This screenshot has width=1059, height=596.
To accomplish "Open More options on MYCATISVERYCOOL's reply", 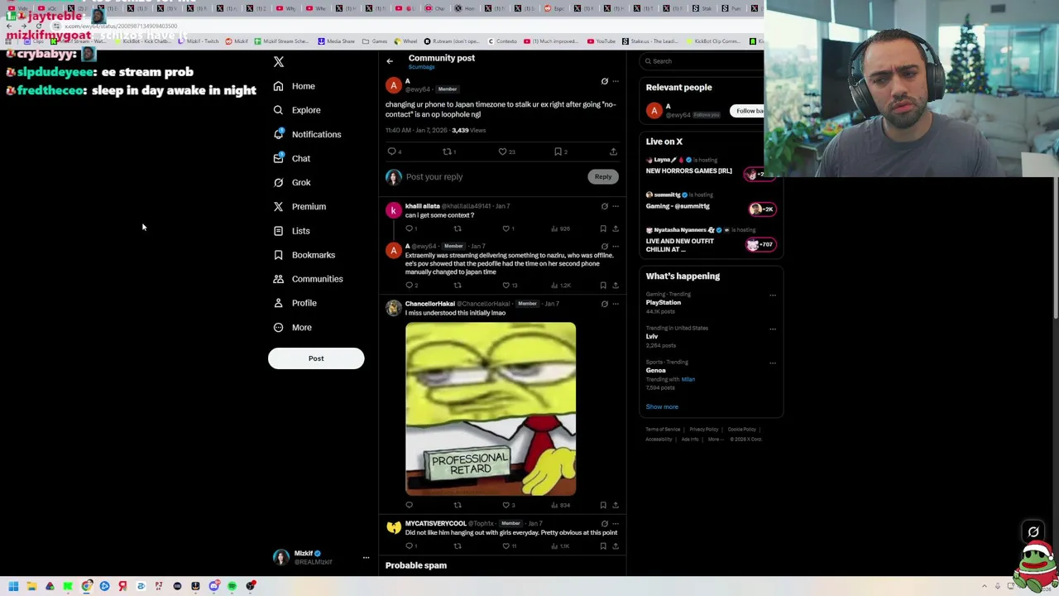I will click(x=615, y=524).
